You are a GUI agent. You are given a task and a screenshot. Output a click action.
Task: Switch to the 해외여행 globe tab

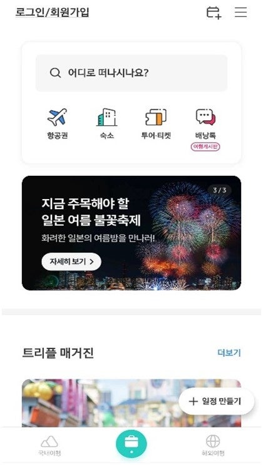click(213, 446)
